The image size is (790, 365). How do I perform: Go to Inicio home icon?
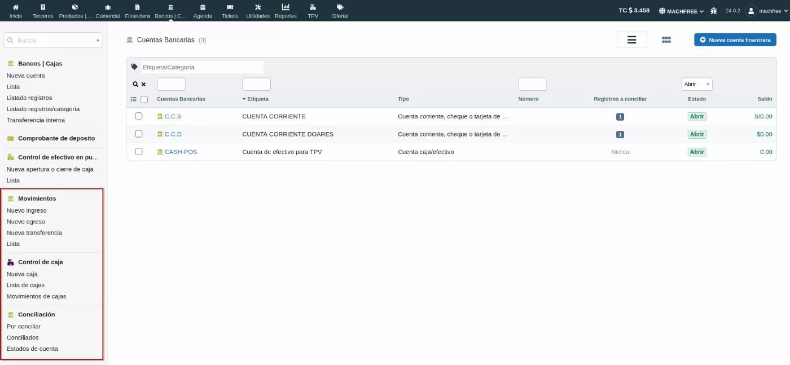16,7
